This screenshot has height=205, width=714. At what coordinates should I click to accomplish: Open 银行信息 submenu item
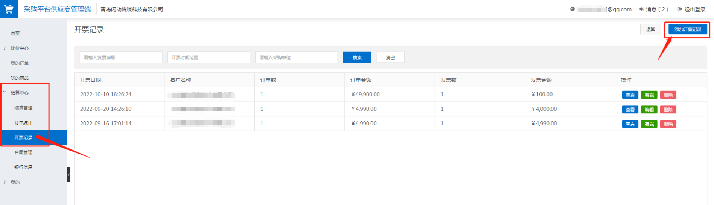pyautogui.click(x=23, y=167)
